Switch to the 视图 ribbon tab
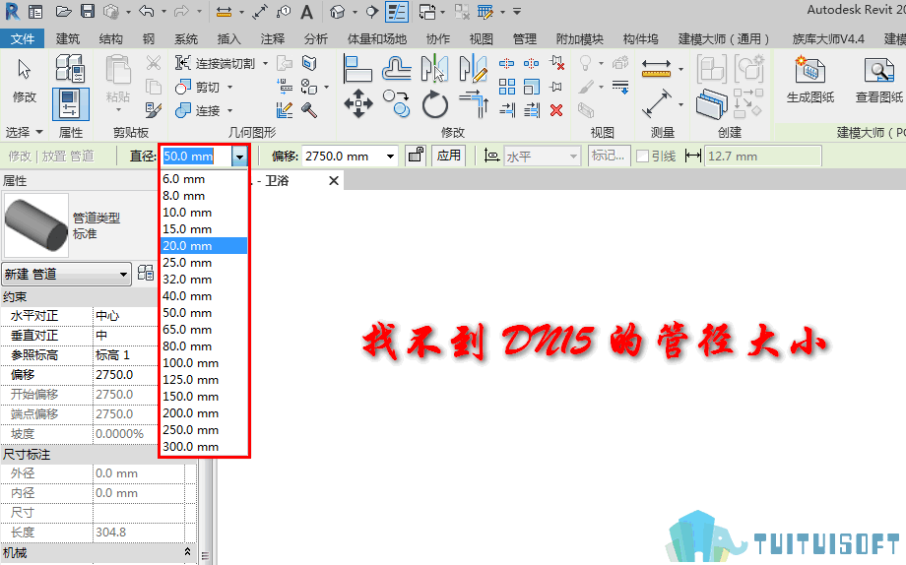906x565 pixels. (x=481, y=38)
